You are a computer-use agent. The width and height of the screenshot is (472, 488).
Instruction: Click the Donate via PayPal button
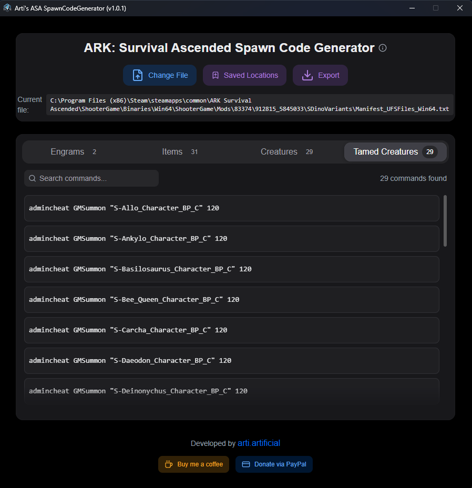click(274, 464)
